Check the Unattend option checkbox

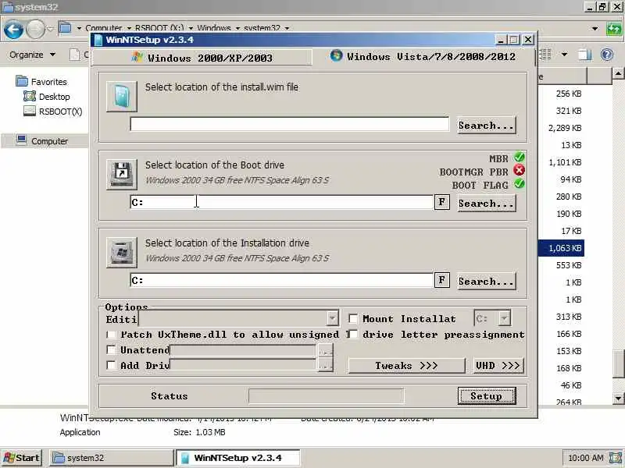point(112,349)
